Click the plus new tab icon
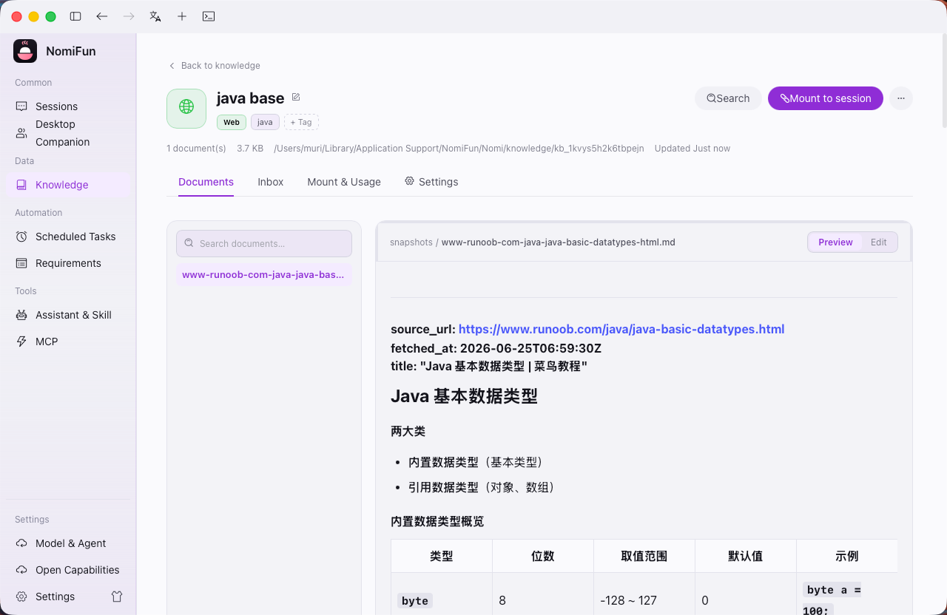Image resolution: width=947 pixels, height=615 pixels. tap(182, 16)
